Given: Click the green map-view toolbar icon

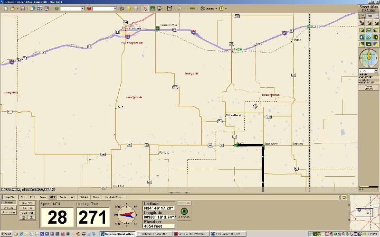Looking at the screenshot, I should click(152, 9).
